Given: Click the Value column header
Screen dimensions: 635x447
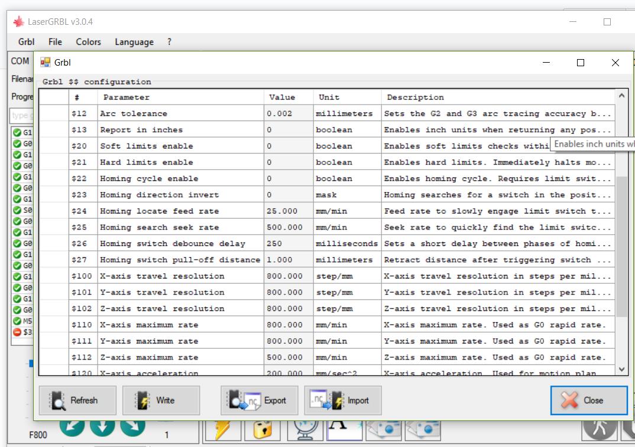Looking at the screenshot, I should click(x=289, y=97).
